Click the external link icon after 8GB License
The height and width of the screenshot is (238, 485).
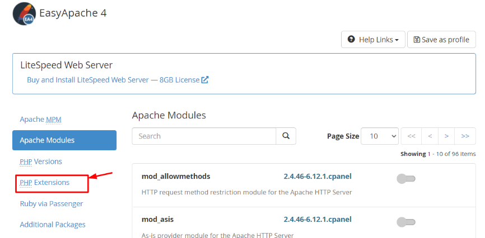(205, 80)
